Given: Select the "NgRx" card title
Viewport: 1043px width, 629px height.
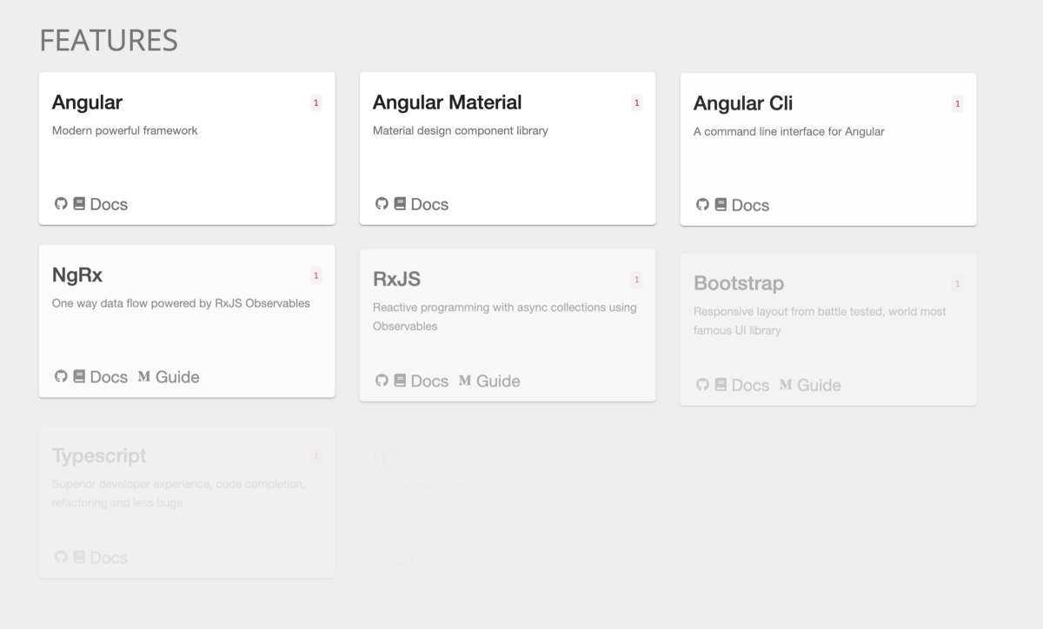Looking at the screenshot, I should pyautogui.click(x=77, y=275).
